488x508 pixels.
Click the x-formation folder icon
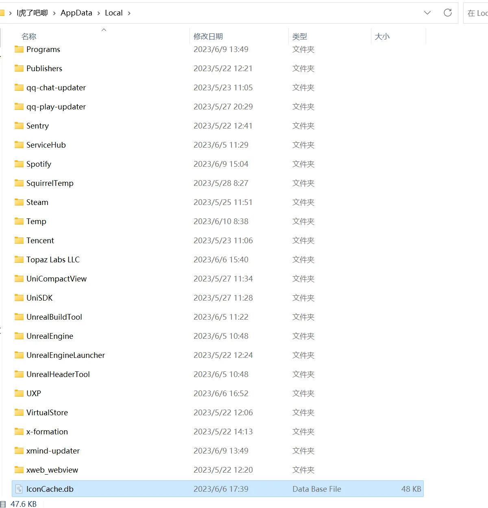[19, 432]
